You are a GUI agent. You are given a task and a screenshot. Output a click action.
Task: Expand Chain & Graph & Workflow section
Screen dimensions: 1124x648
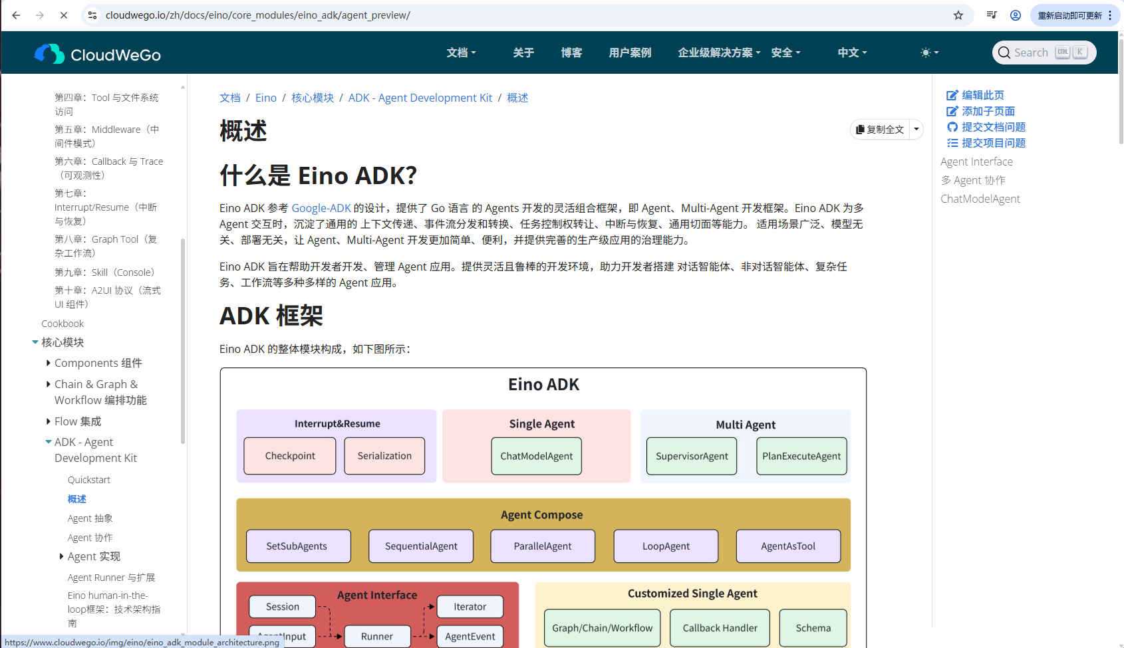[x=49, y=384]
